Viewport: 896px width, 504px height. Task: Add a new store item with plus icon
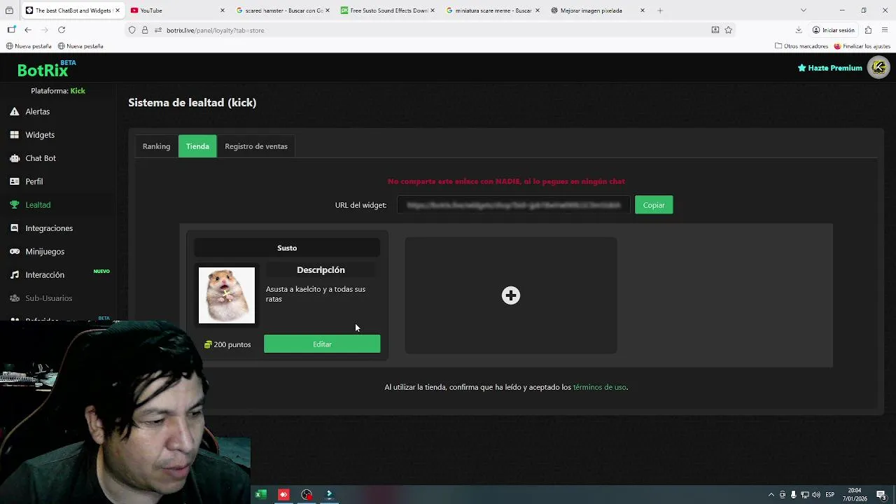511,295
